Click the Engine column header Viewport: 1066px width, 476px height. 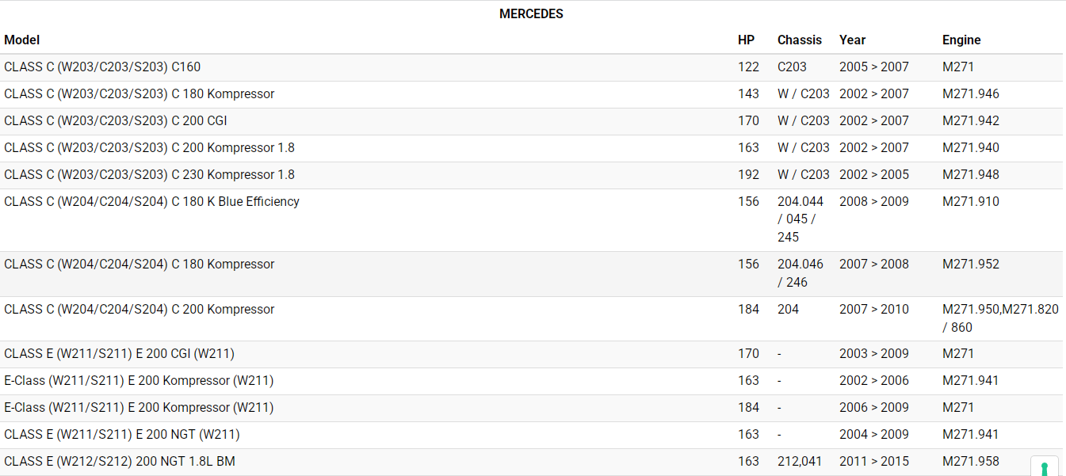click(x=961, y=40)
